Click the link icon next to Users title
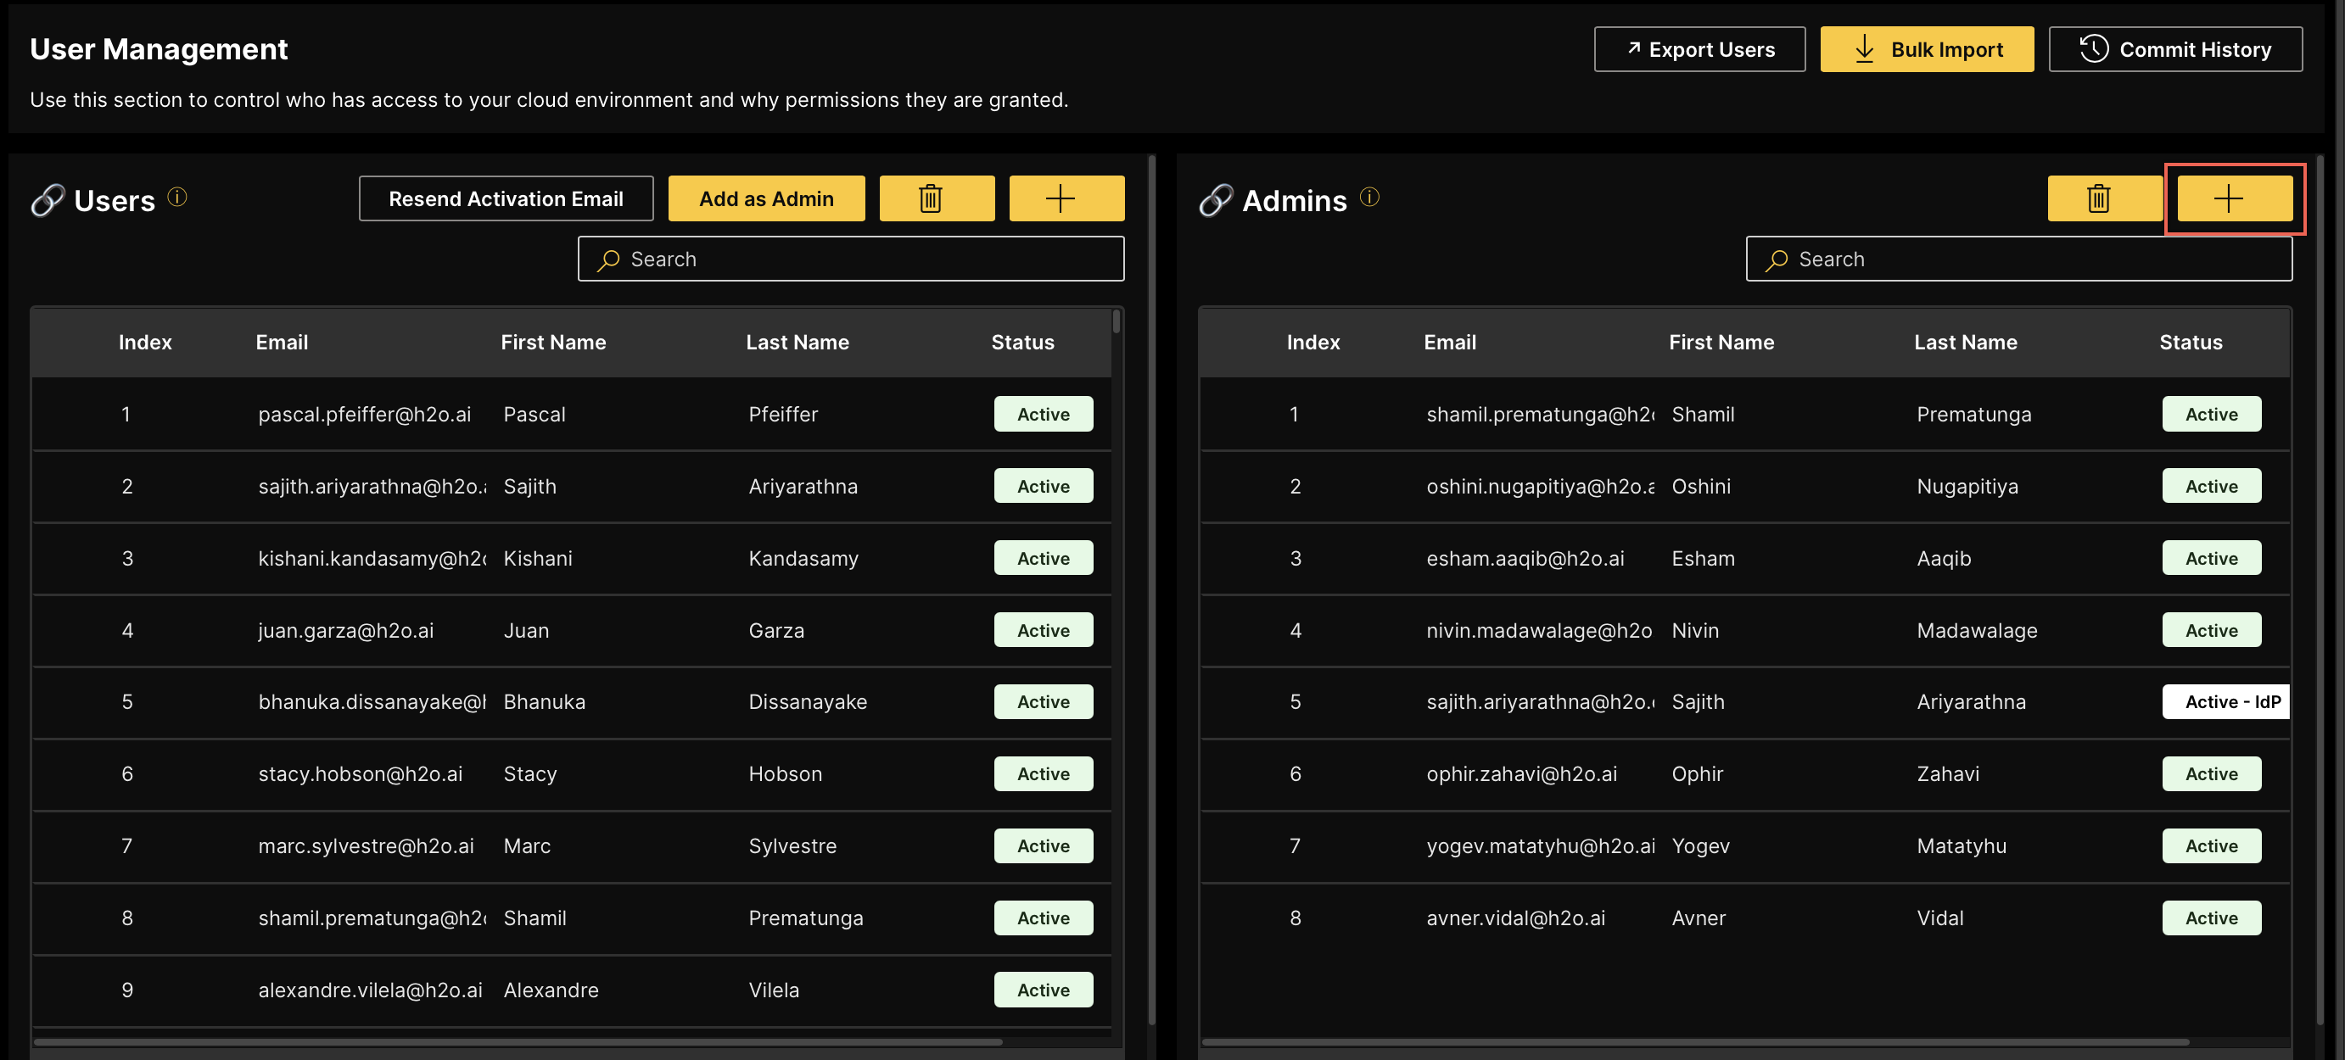The height and width of the screenshot is (1060, 2345). 47,200
